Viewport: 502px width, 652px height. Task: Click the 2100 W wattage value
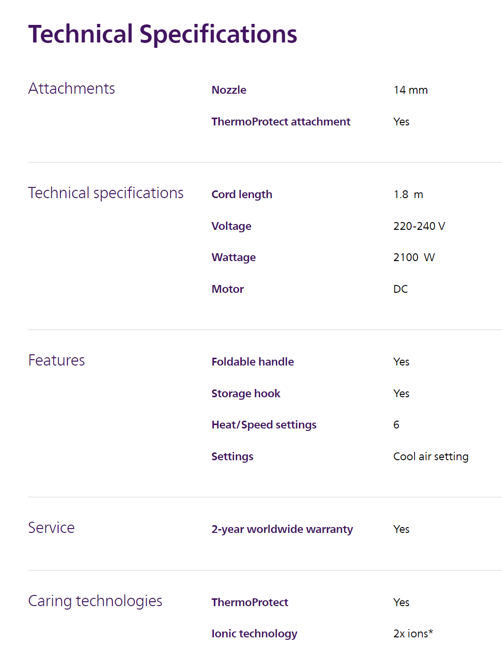(414, 257)
